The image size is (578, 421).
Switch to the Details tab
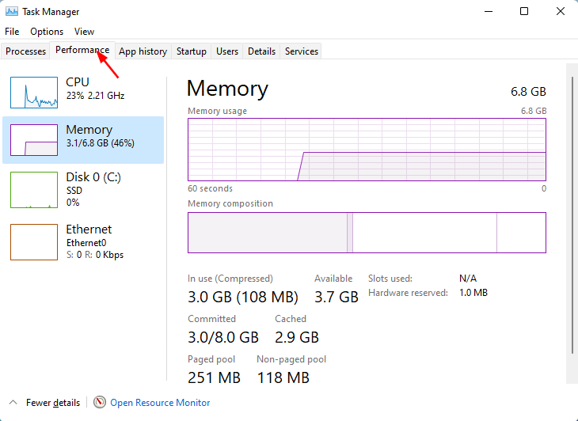(x=261, y=51)
